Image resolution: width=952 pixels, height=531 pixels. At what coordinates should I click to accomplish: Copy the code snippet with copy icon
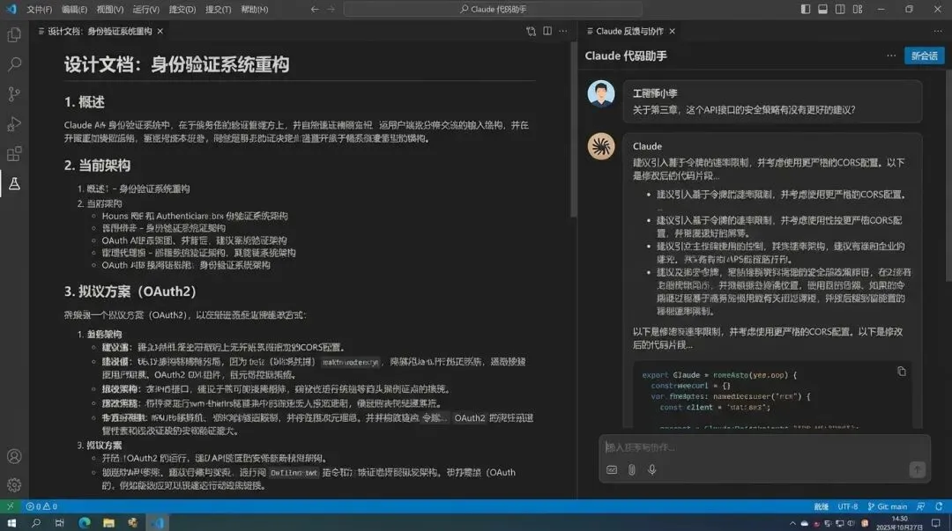click(x=902, y=372)
